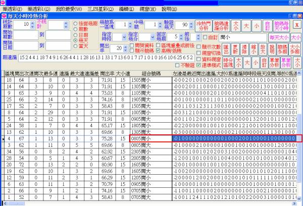This screenshot has height=206, width=303.
Task: Click the 每天大小 button
Action: point(278,37)
